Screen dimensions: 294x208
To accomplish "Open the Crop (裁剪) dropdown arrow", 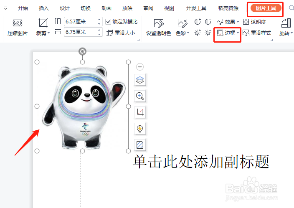I will (49, 33).
